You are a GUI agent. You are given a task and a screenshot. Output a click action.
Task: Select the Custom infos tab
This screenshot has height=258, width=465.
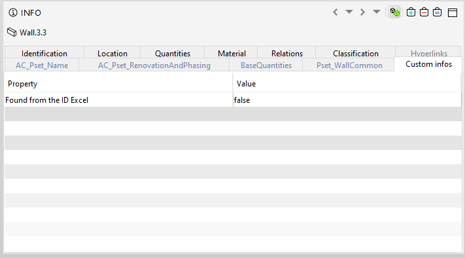[428, 64]
